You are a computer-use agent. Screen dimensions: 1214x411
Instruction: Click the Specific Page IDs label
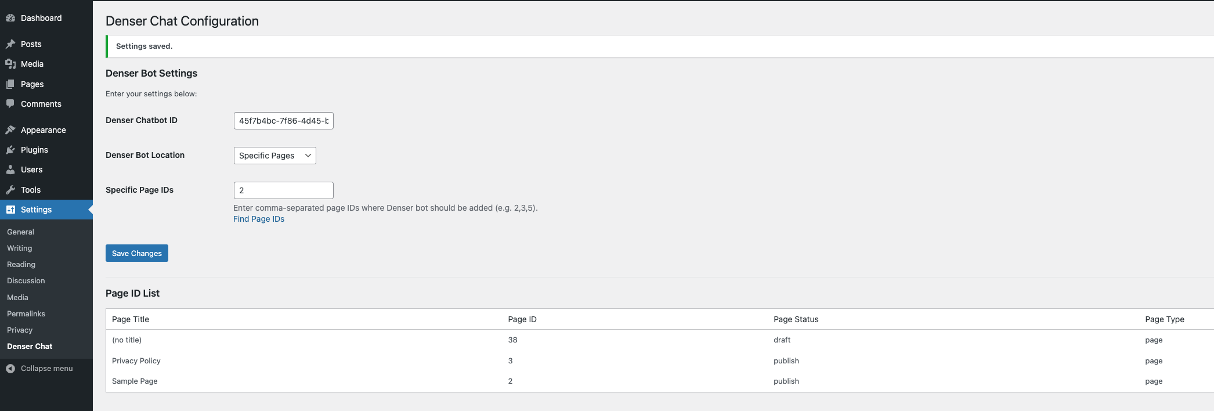point(139,190)
